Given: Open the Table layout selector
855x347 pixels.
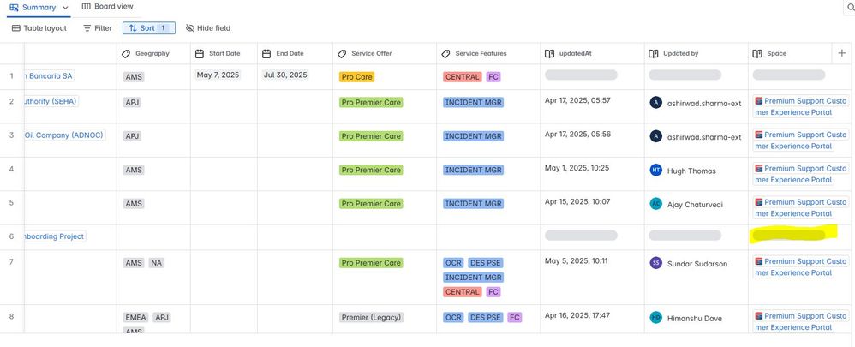Looking at the screenshot, I should (39, 27).
